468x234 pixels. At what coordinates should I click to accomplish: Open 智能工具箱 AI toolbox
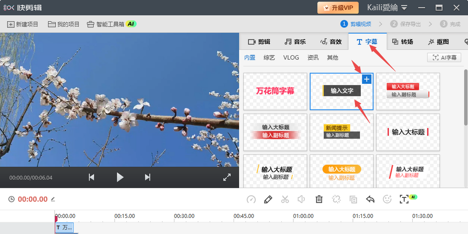coord(112,24)
